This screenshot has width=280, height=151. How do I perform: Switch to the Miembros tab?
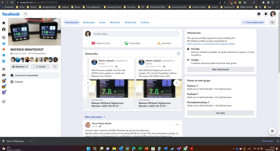pos(115,23)
